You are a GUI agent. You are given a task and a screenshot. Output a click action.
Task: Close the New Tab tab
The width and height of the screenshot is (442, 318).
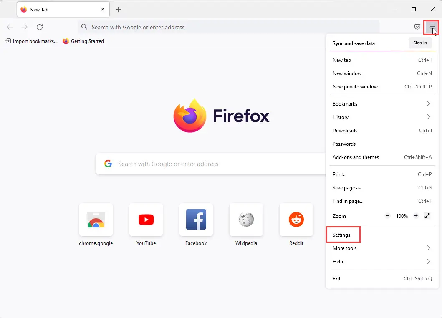point(103,9)
